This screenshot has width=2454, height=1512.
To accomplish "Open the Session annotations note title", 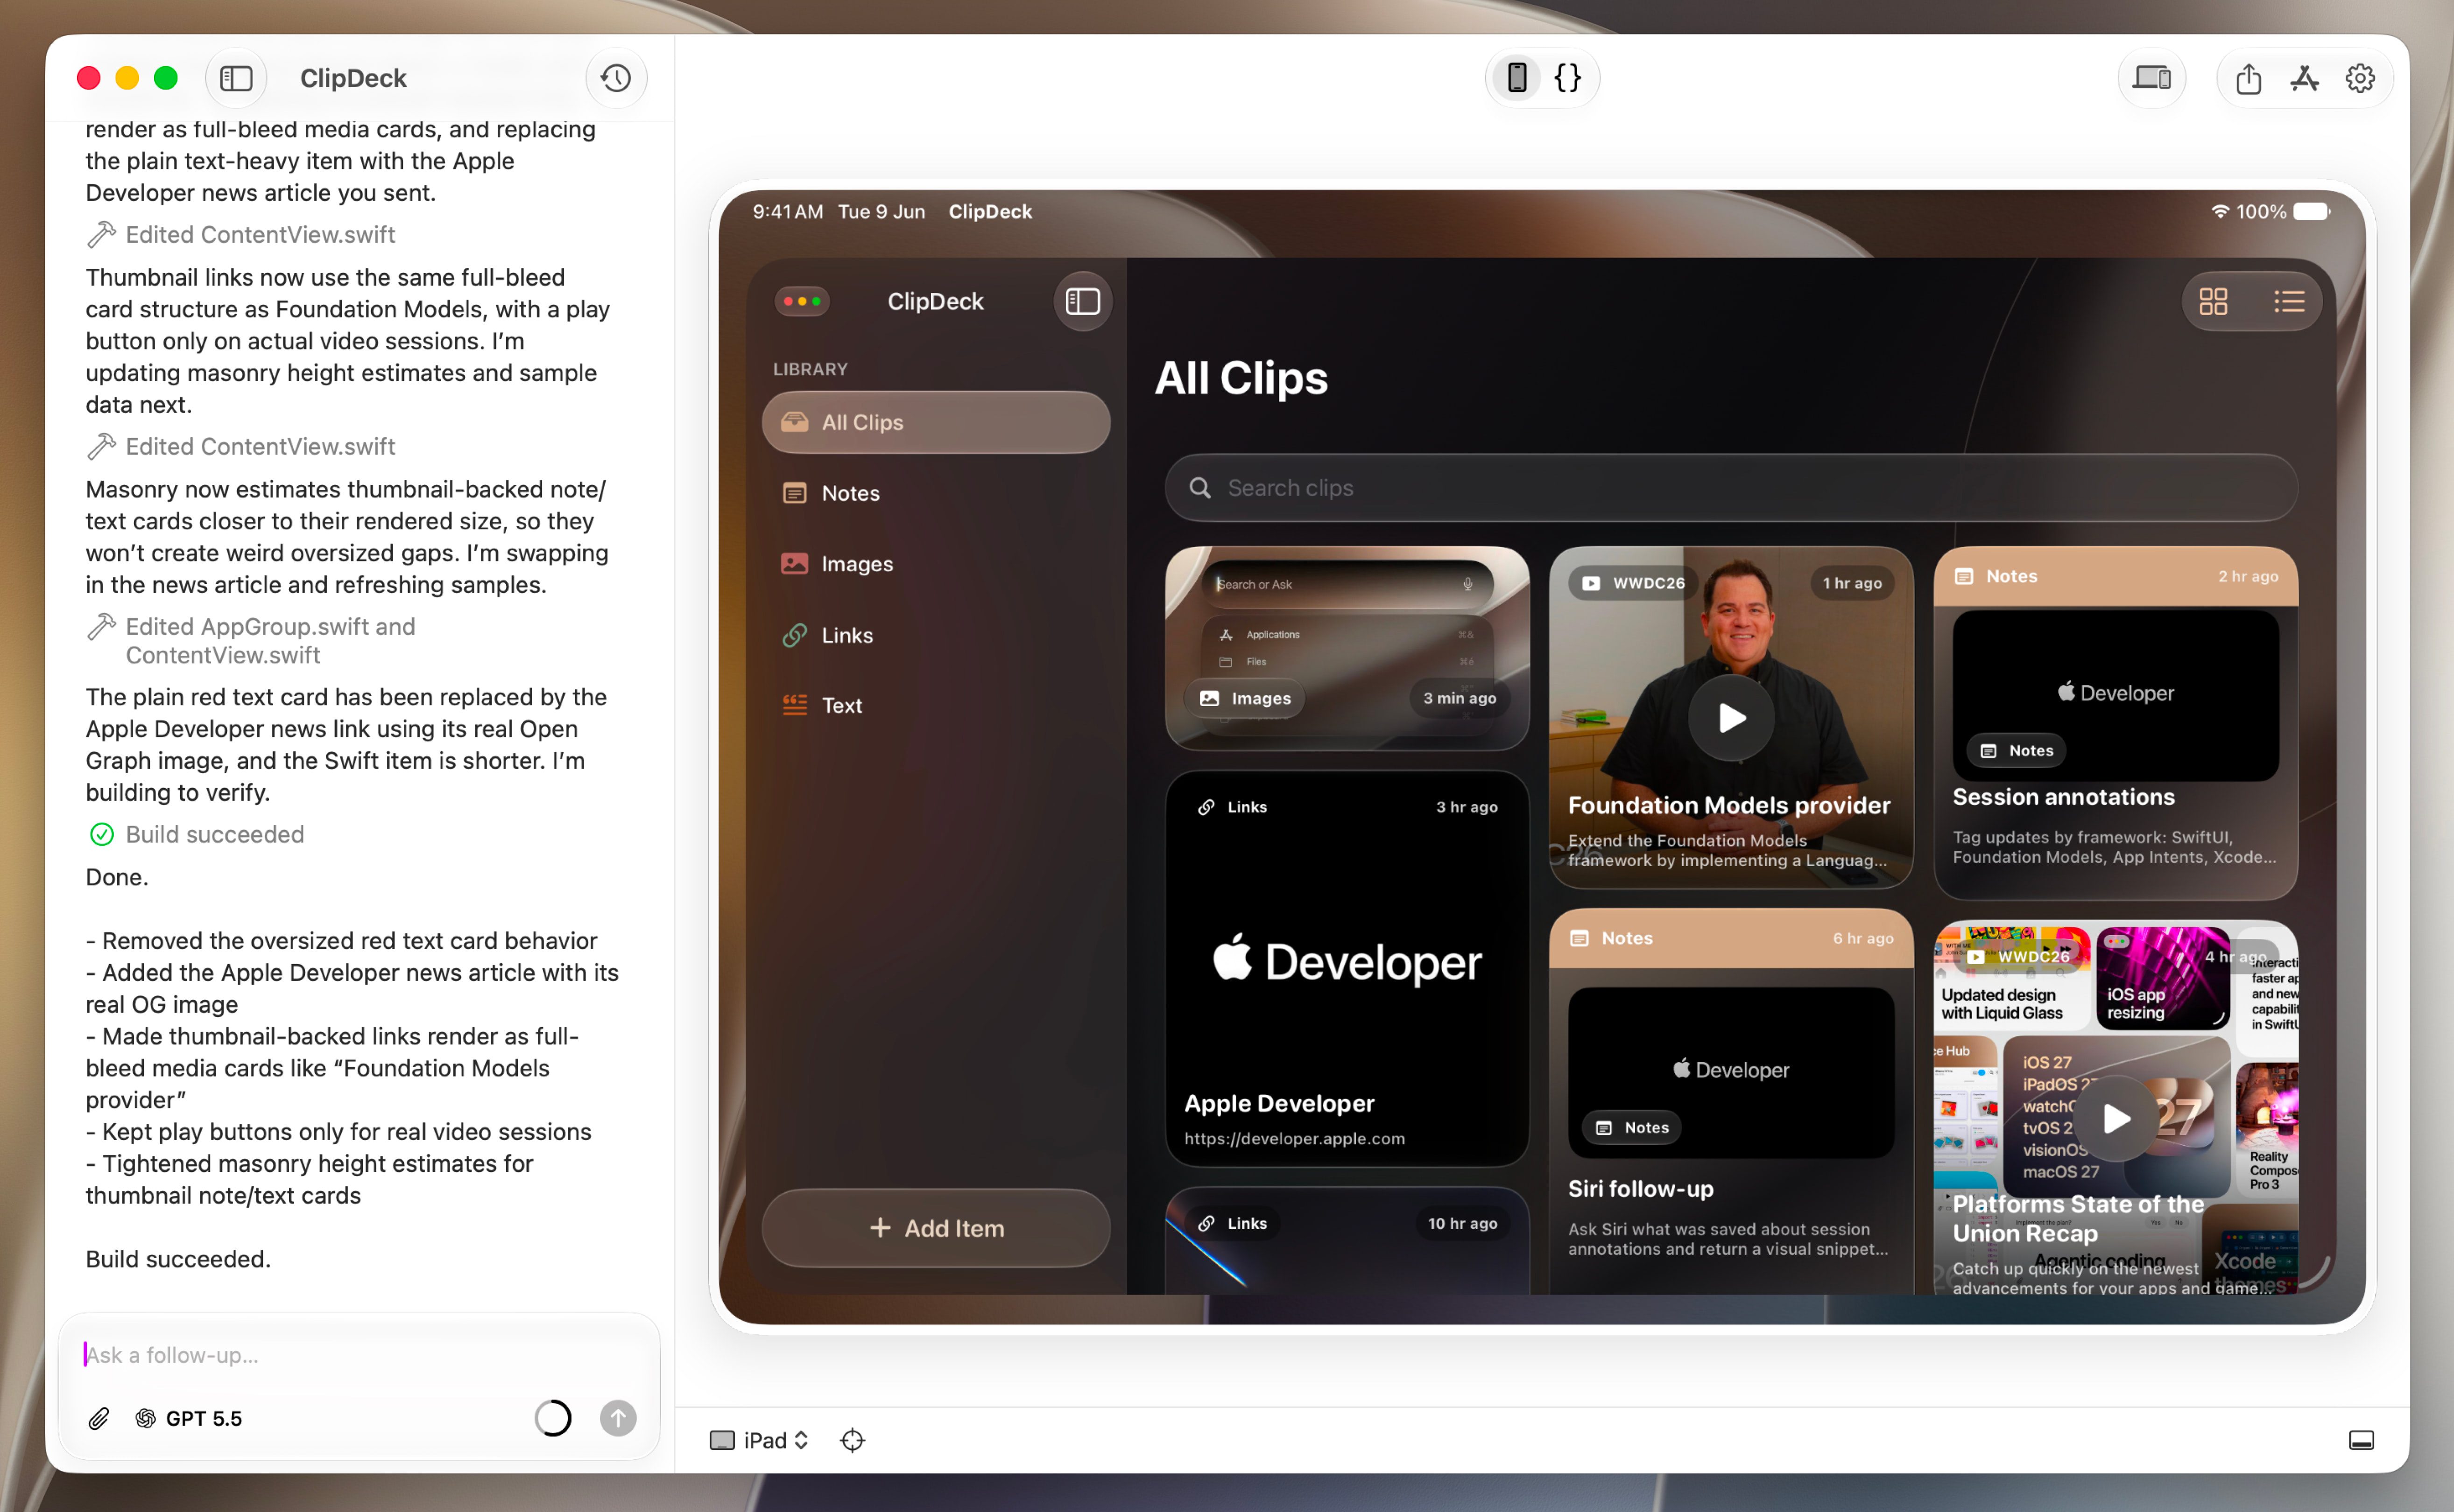I will coord(2063,797).
